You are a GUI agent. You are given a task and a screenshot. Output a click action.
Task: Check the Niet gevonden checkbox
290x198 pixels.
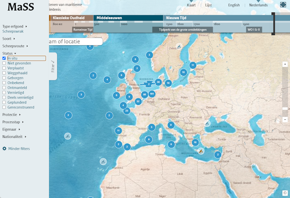[x=4, y=63]
